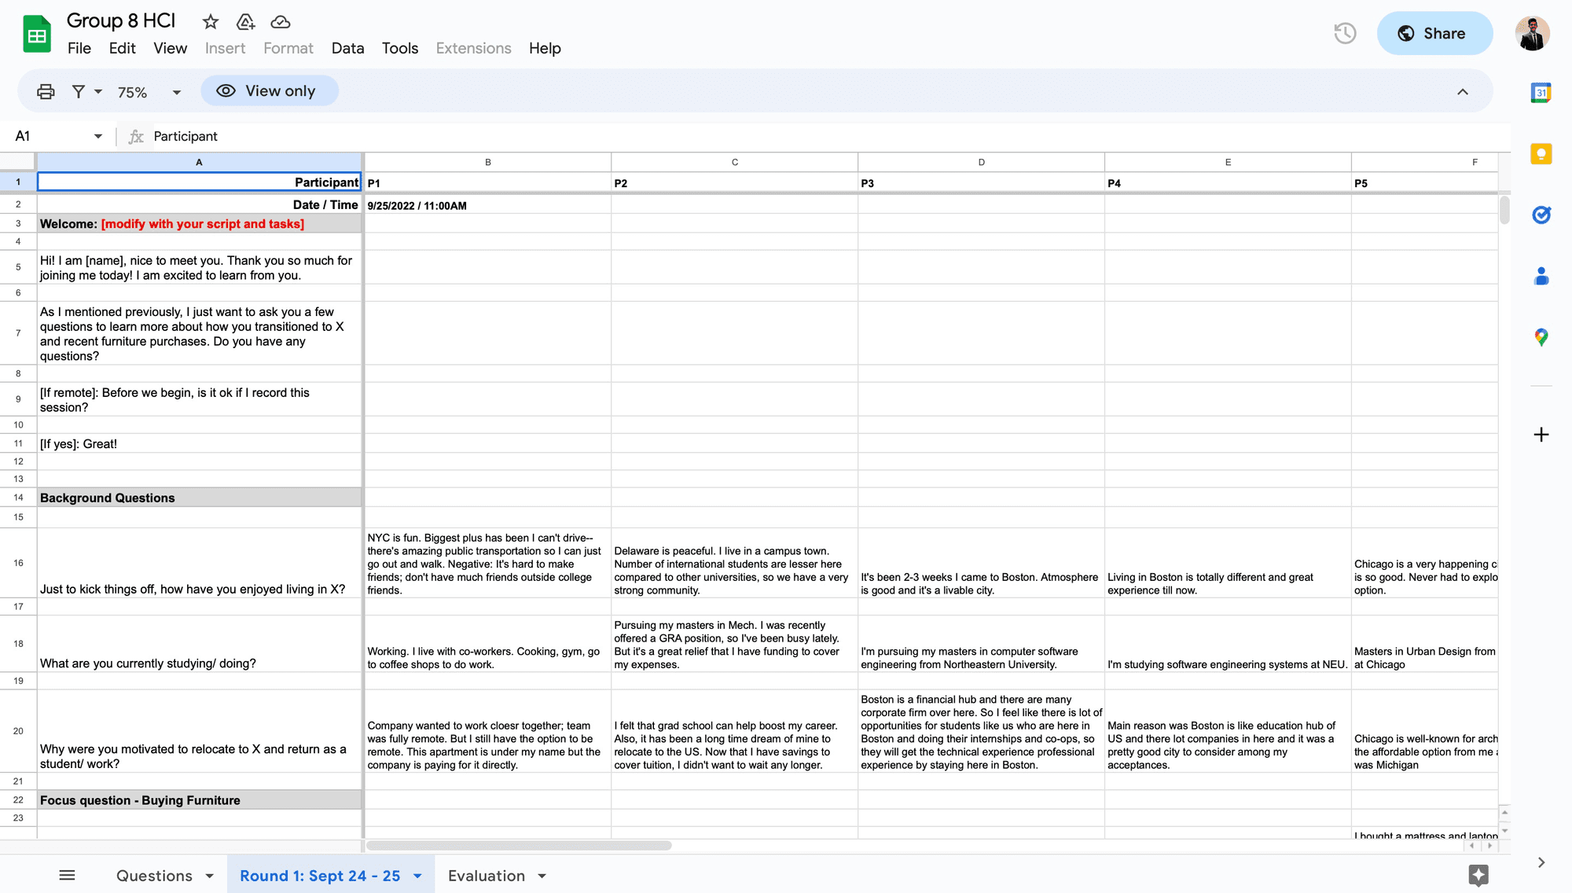Screen dimensions: 1572x893
Task: Open Google Calendar side panel
Action: tap(1541, 93)
